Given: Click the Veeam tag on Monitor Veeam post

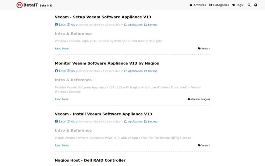Looking at the screenshot, I should click(x=195, y=99).
